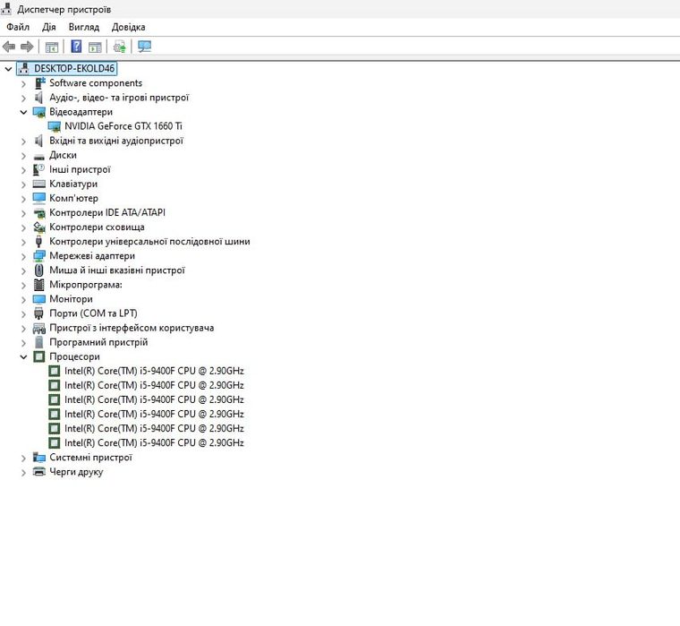The image size is (680, 626).
Task: Select Пристрої з інтерфейсом користувача label
Action: coord(132,328)
